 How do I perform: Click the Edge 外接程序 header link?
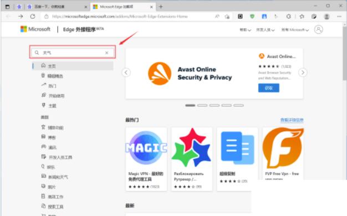coord(84,29)
